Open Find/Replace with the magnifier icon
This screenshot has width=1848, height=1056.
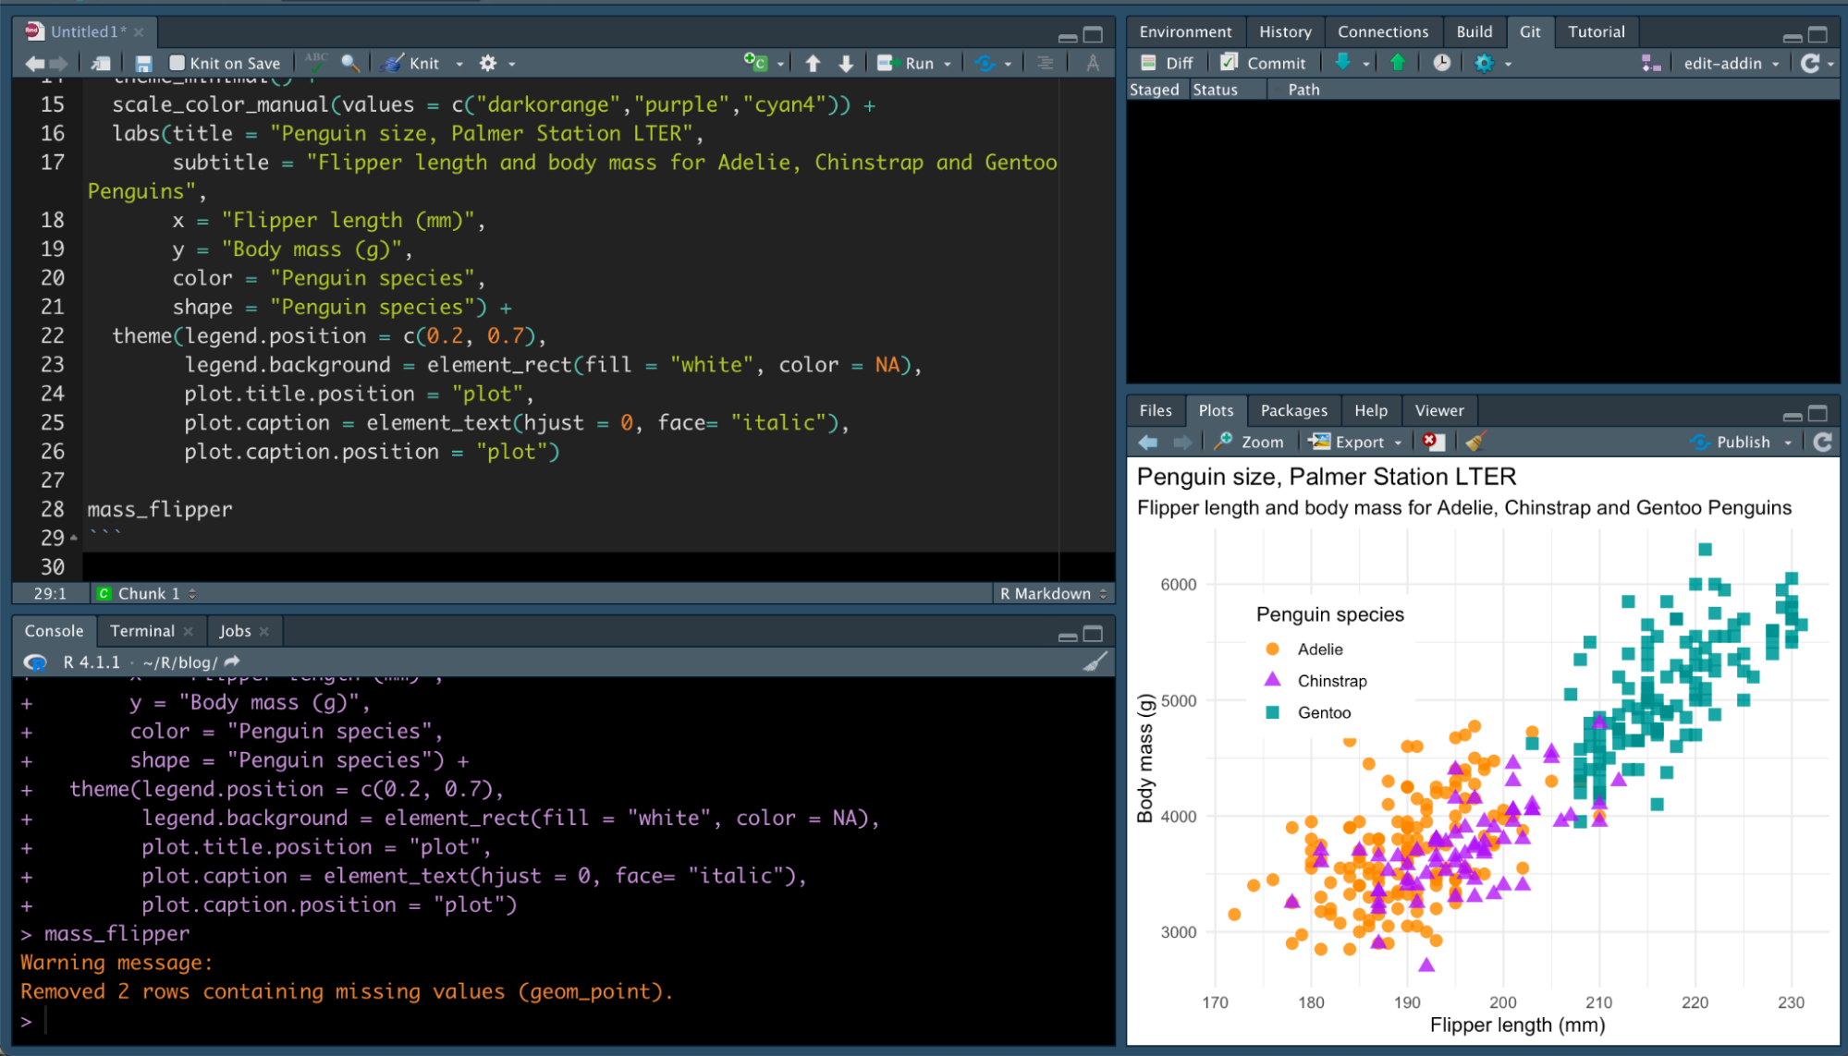349,62
